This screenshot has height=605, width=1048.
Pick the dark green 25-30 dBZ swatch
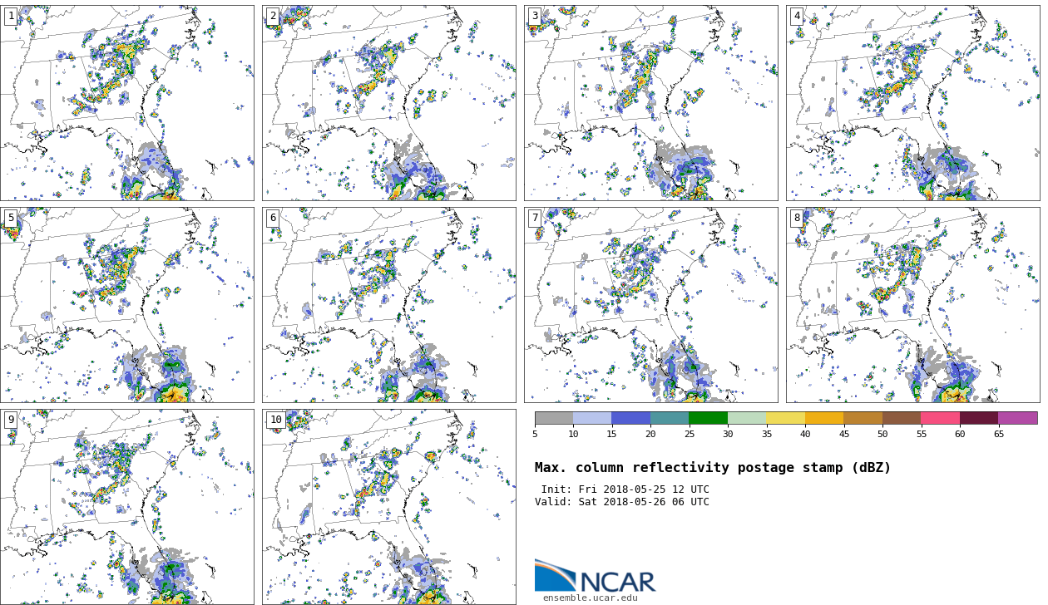pyautogui.click(x=708, y=418)
